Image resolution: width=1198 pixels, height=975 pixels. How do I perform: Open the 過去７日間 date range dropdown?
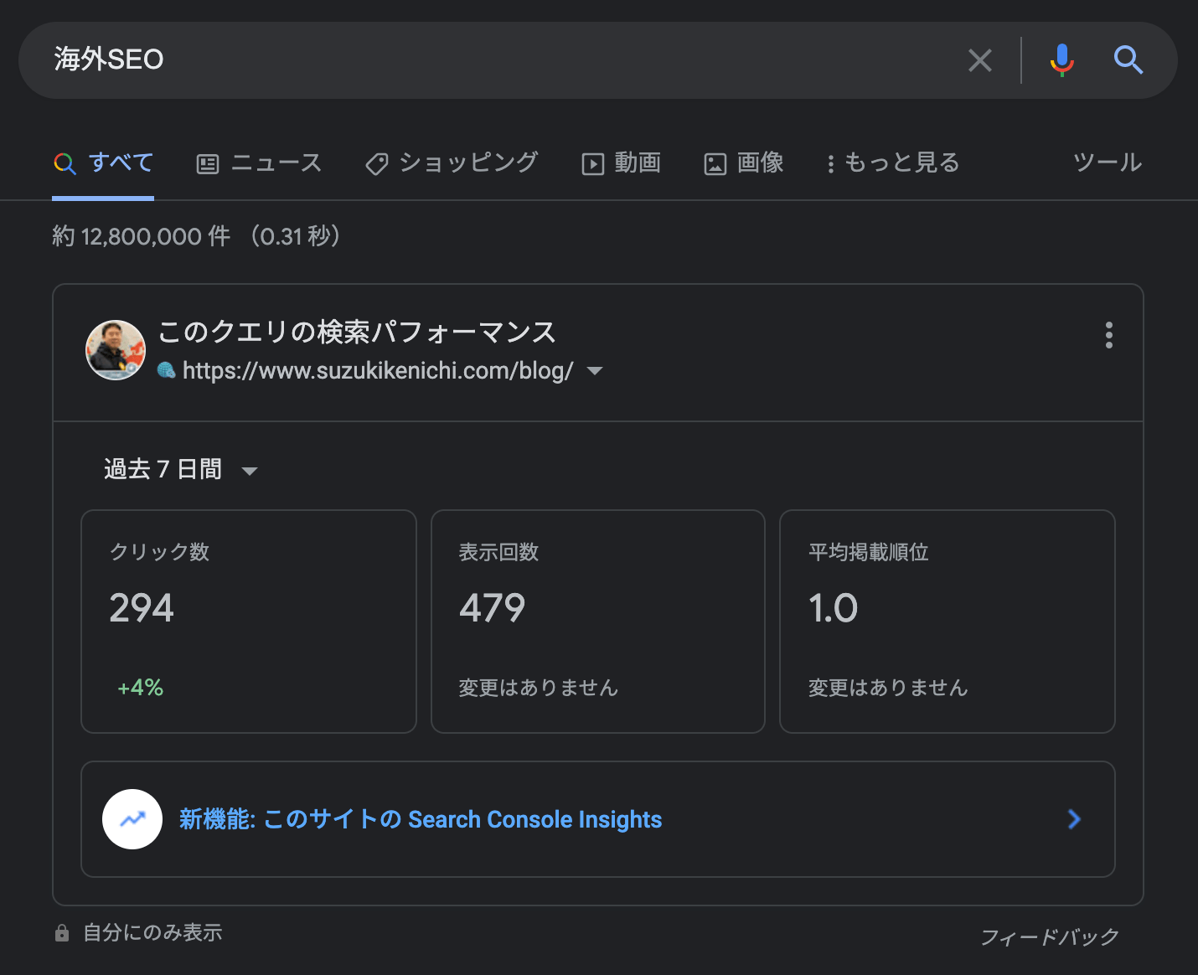(x=180, y=469)
